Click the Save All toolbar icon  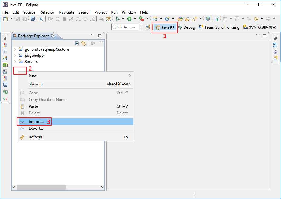(24, 19)
